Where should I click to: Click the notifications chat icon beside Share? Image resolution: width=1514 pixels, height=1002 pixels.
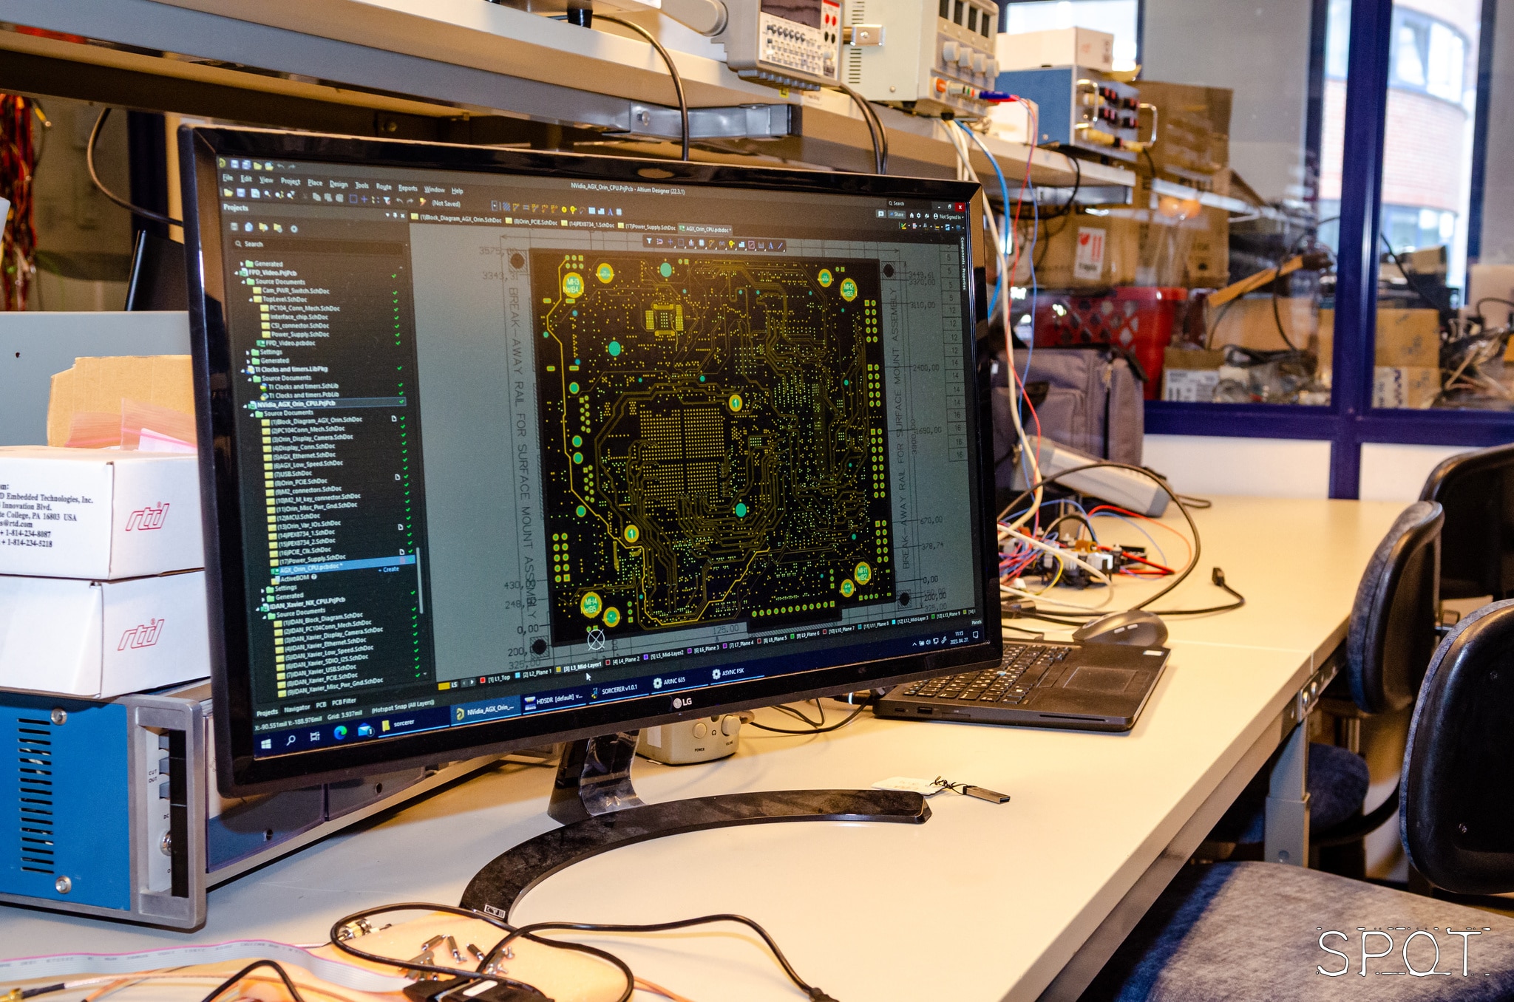pos(880,214)
